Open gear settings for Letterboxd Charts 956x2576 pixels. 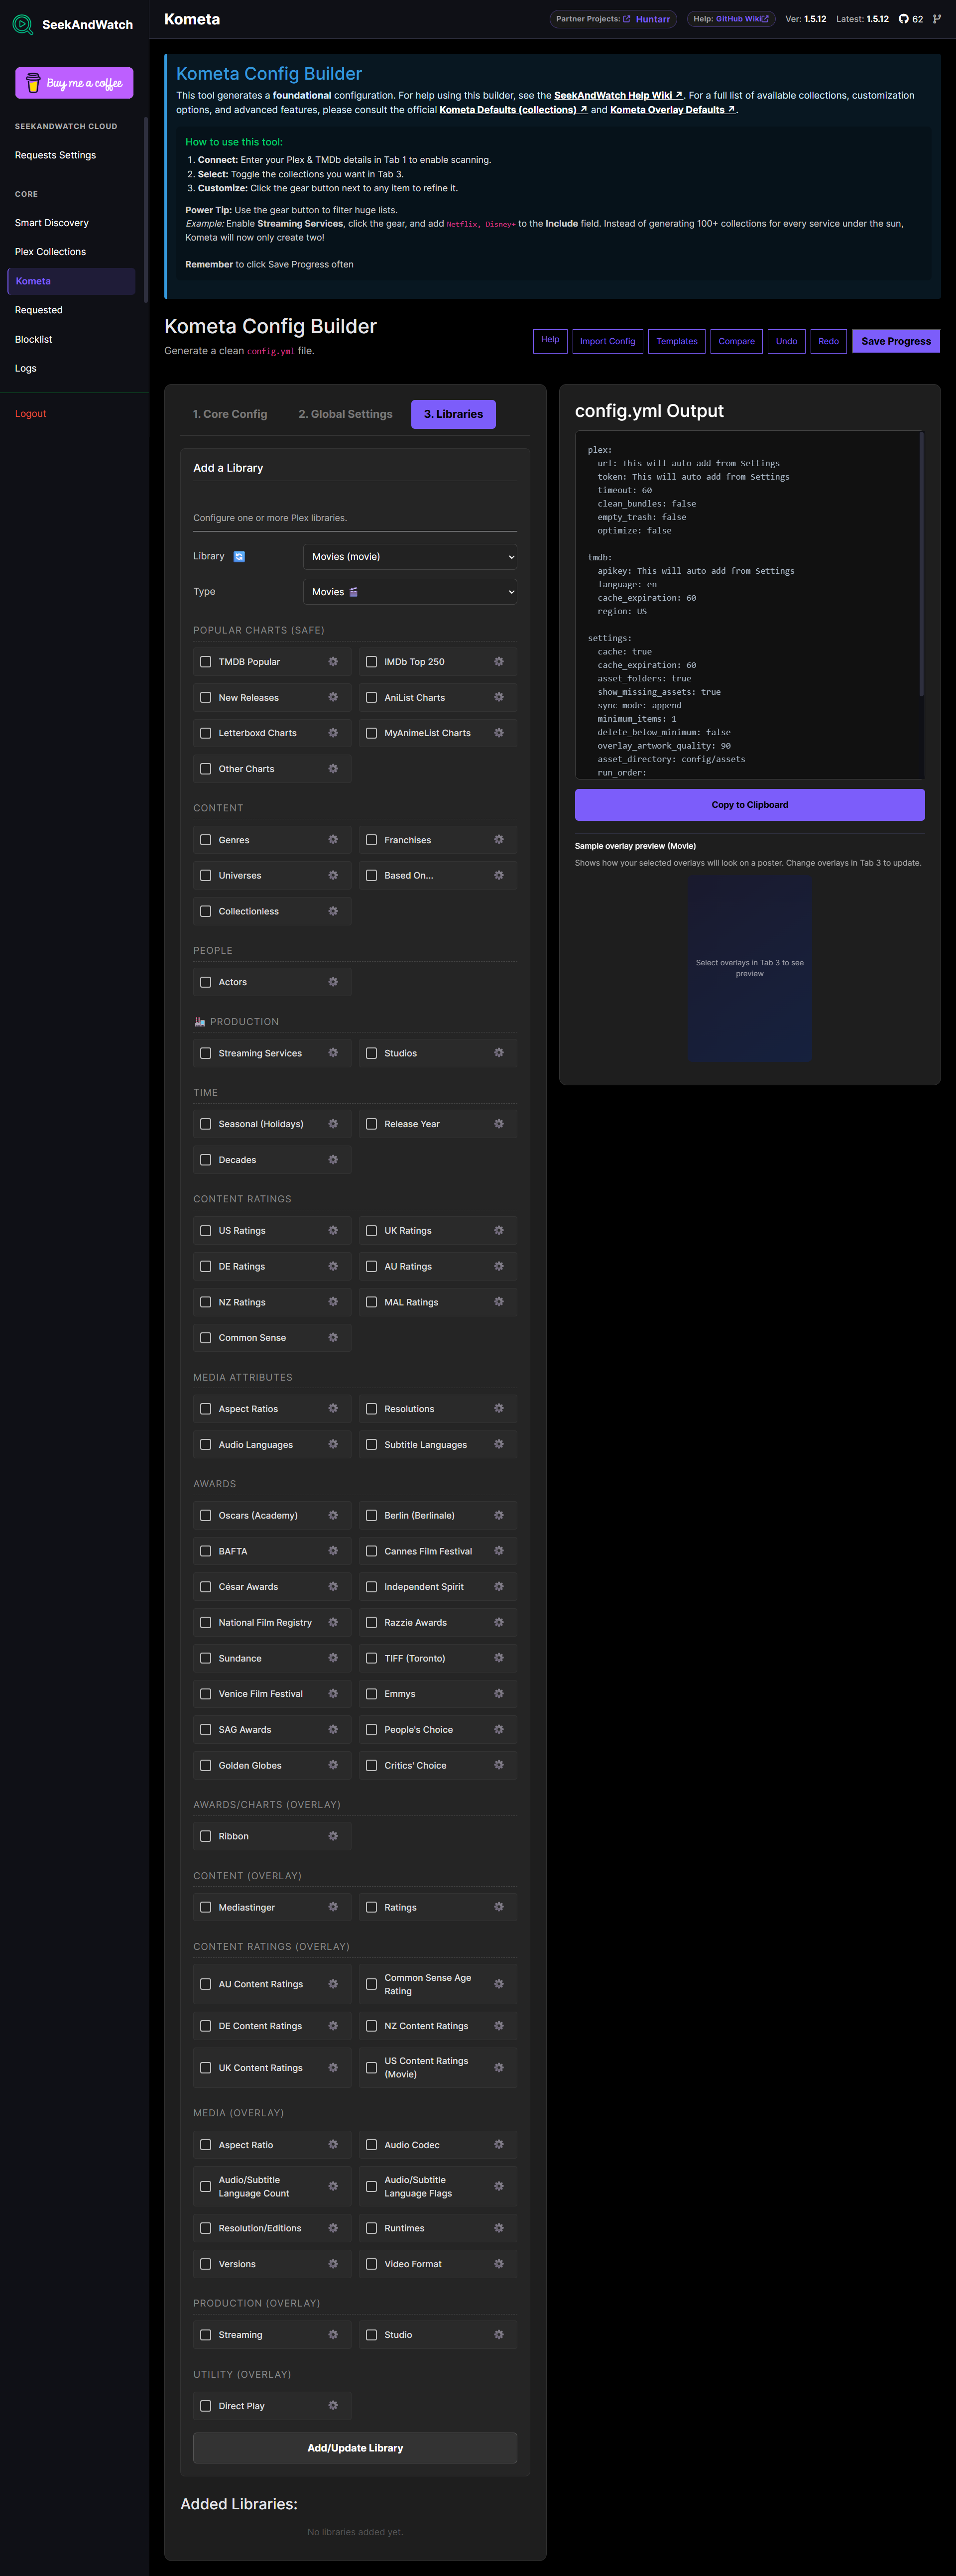point(333,733)
